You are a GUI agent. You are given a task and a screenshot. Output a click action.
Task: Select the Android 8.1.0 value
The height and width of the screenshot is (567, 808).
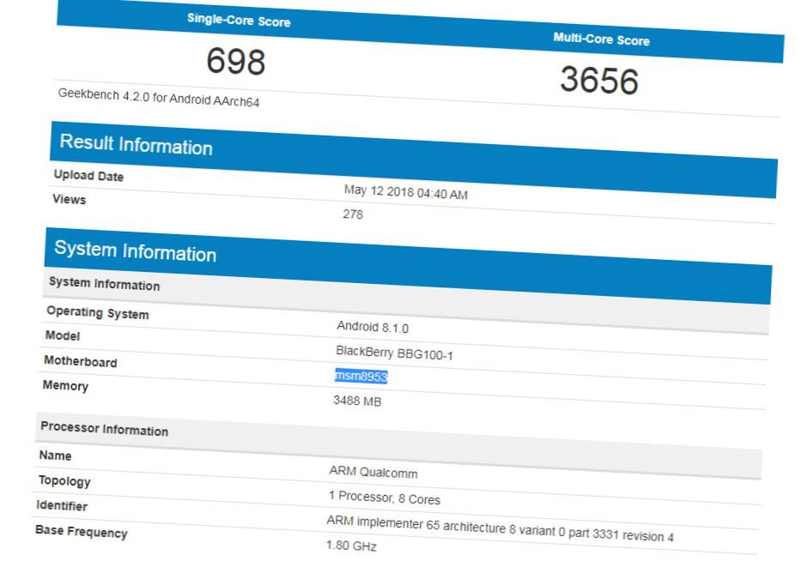pyautogui.click(x=373, y=327)
